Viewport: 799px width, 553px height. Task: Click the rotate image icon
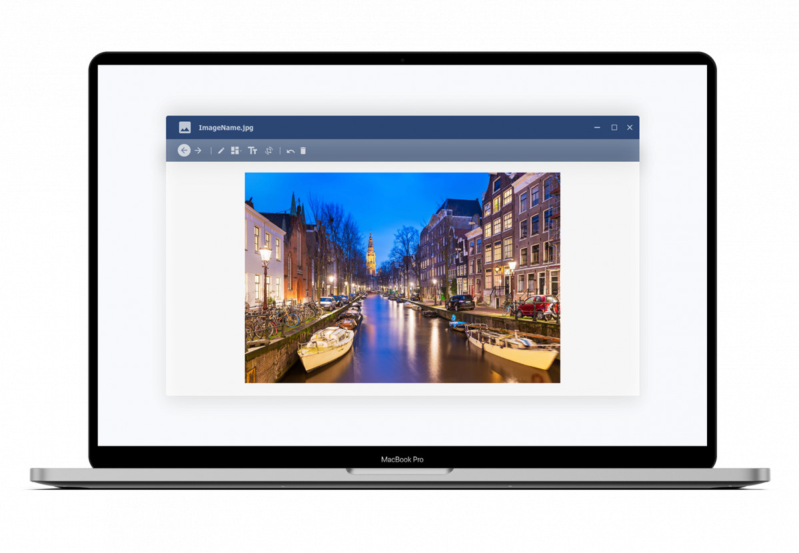pos(269,151)
